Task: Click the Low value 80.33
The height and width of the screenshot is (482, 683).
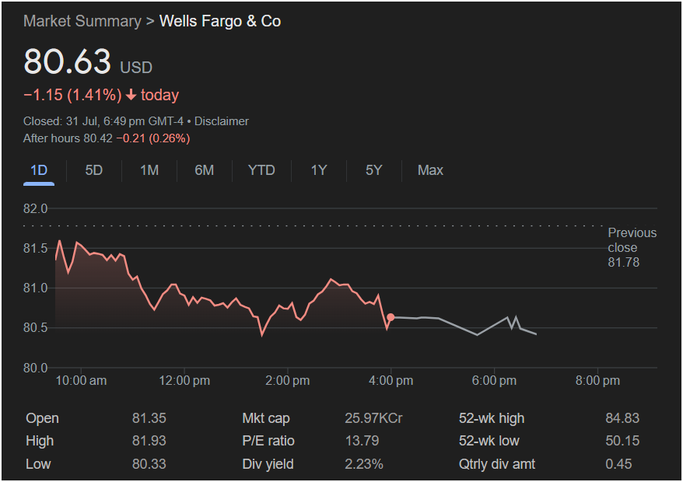Action: point(149,463)
